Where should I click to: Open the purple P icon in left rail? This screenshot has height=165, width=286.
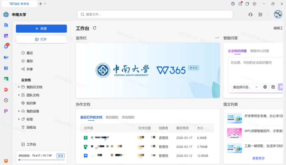coord(6,111)
